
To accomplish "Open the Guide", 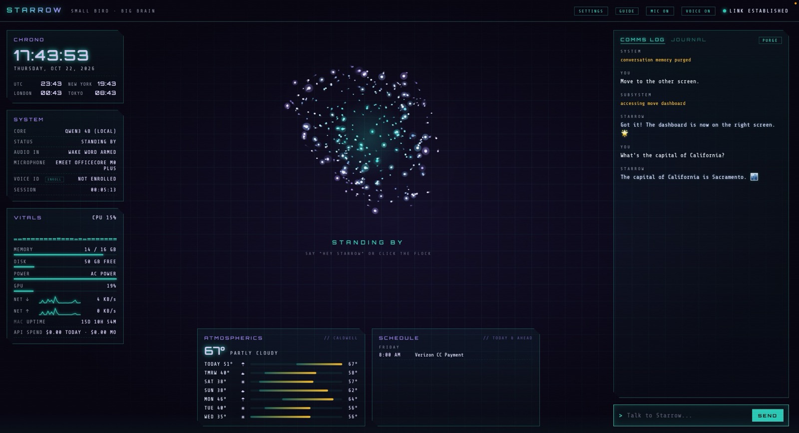I will pos(627,11).
